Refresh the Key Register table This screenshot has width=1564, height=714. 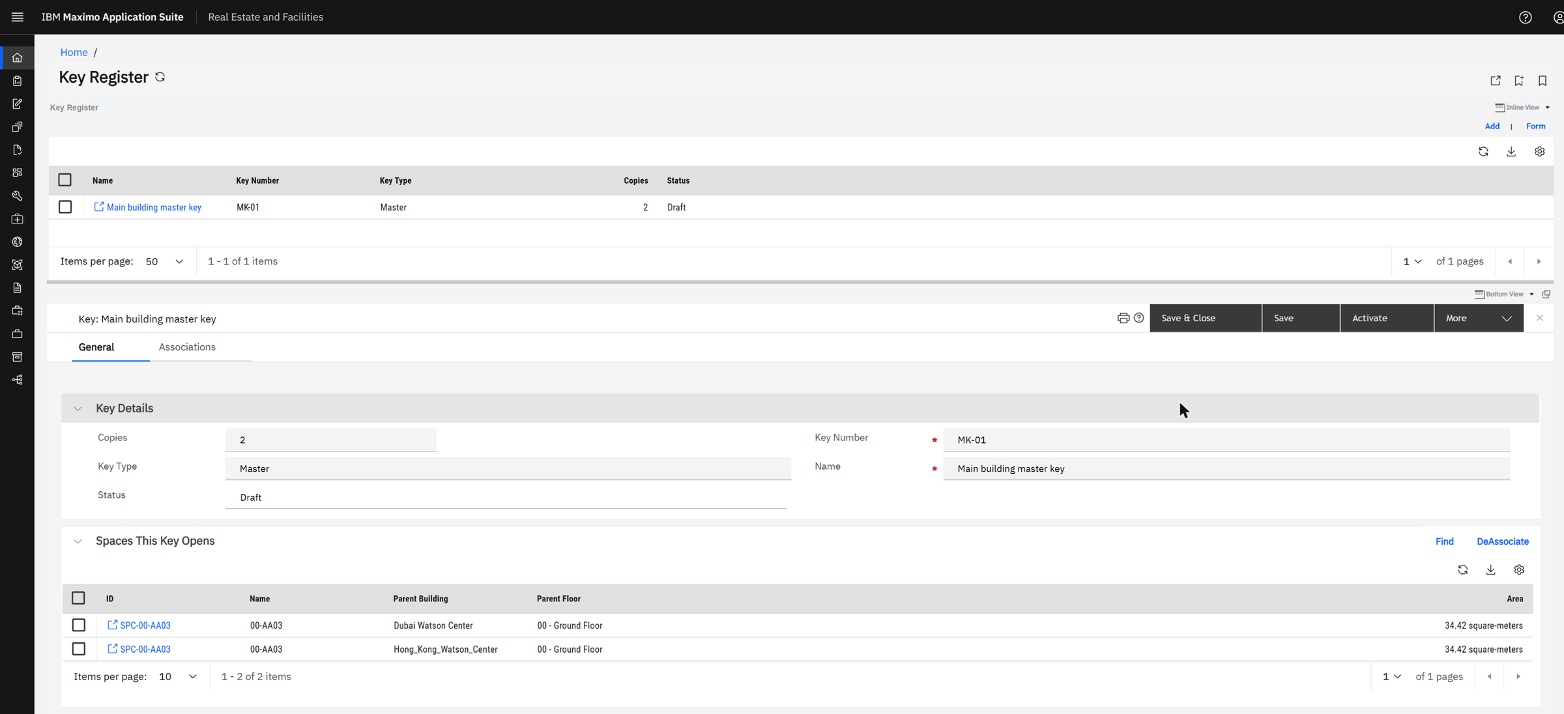point(1483,152)
